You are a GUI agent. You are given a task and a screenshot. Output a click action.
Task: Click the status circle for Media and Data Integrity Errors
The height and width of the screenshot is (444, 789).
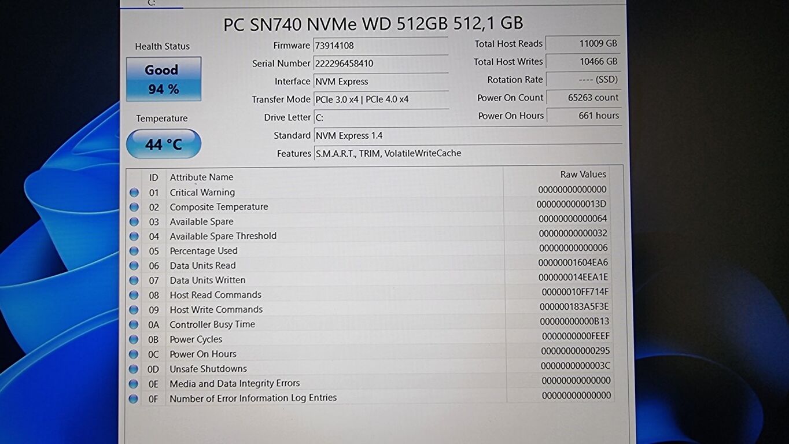pyautogui.click(x=134, y=383)
